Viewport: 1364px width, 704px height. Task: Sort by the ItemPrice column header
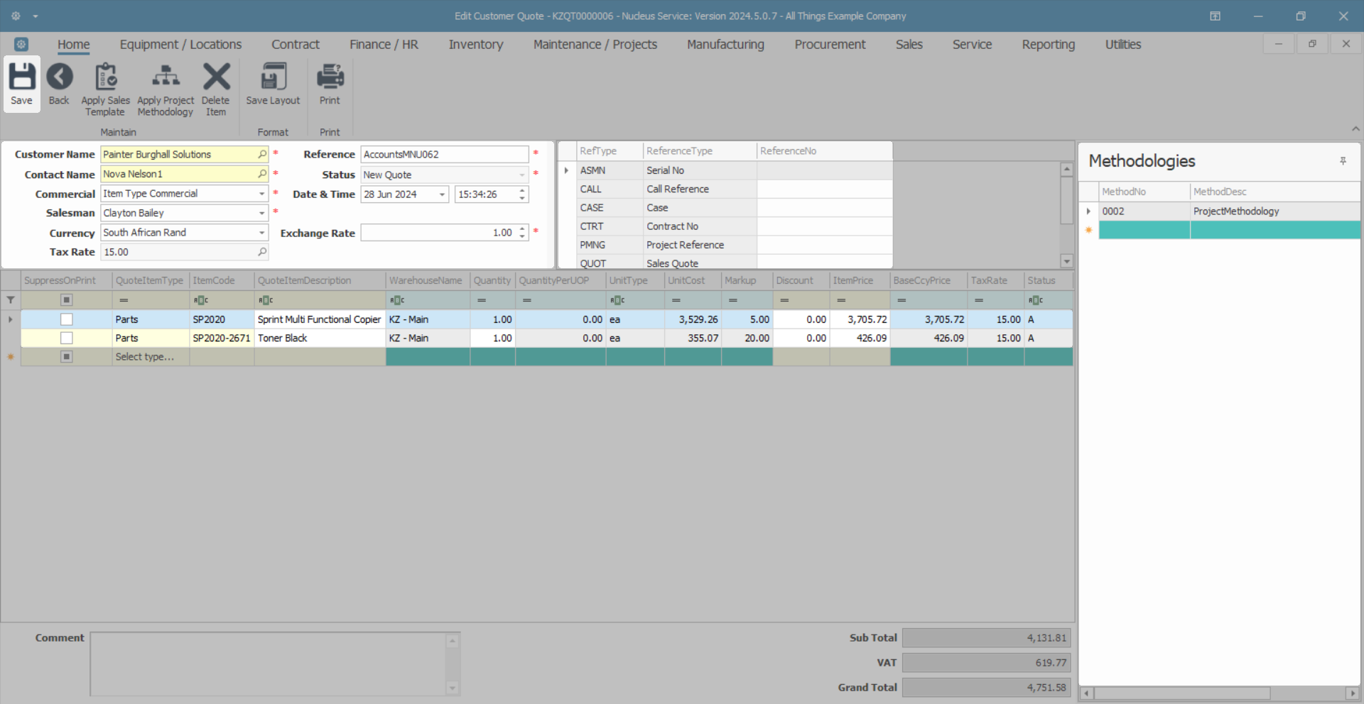coord(860,280)
